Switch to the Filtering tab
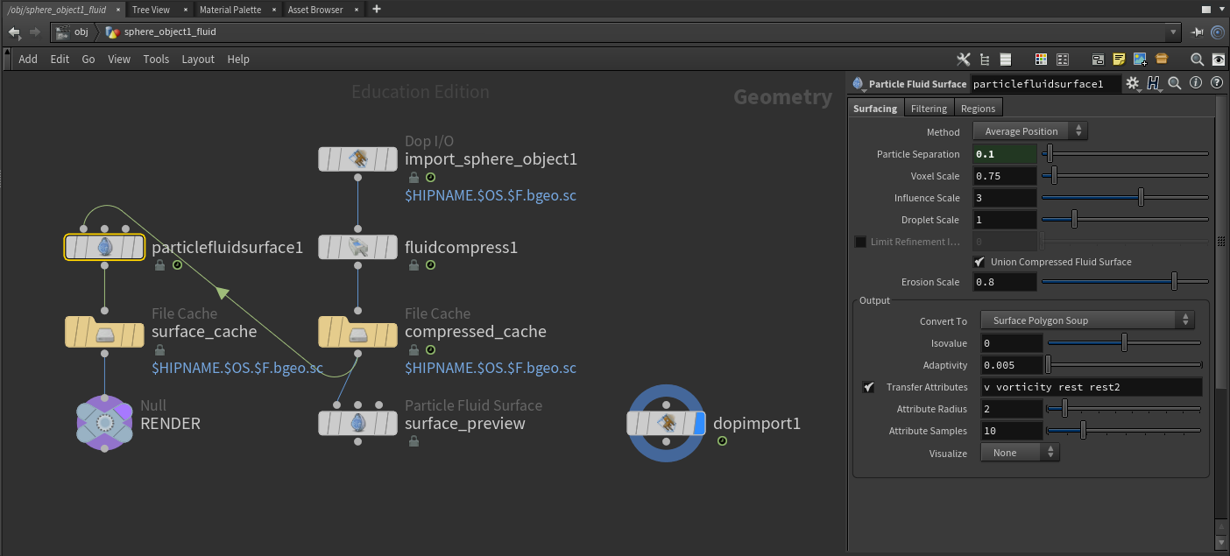 [929, 109]
